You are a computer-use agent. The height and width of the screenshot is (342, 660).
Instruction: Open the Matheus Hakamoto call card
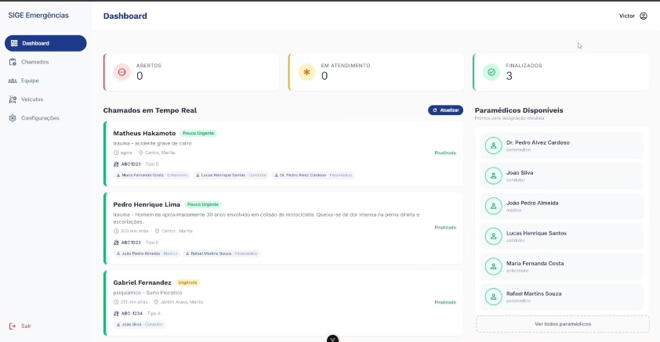[x=283, y=153]
